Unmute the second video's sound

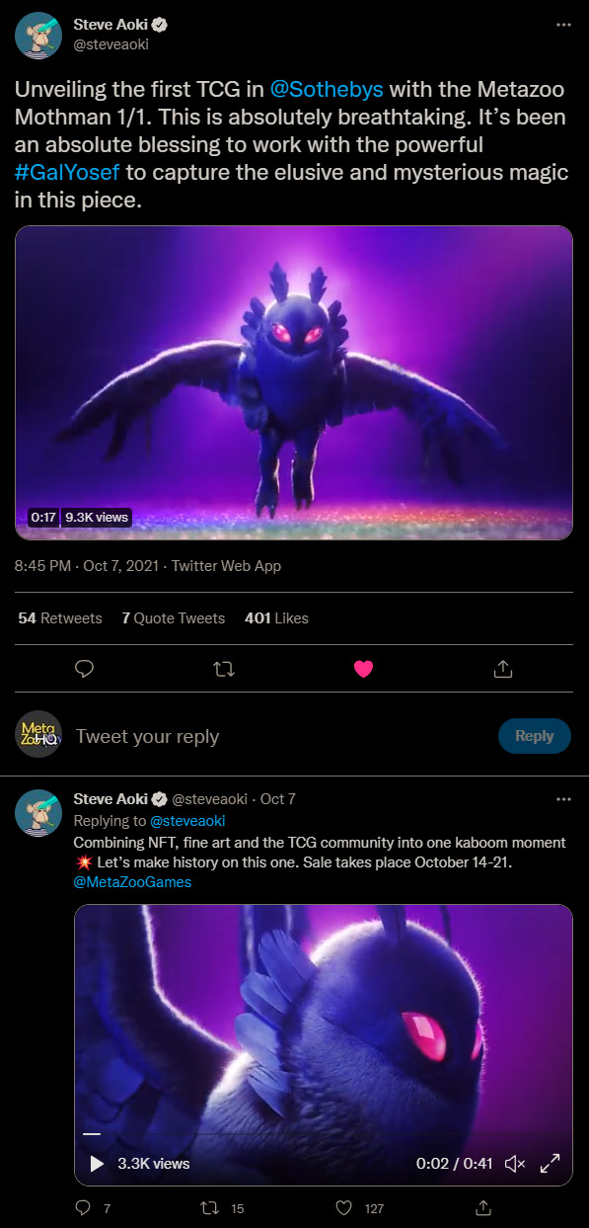[515, 1164]
